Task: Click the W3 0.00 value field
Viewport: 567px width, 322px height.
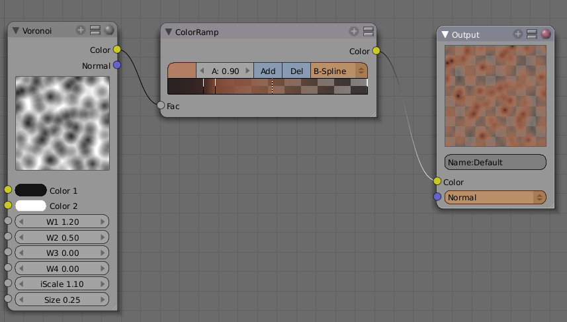Action: click(62, 253)
